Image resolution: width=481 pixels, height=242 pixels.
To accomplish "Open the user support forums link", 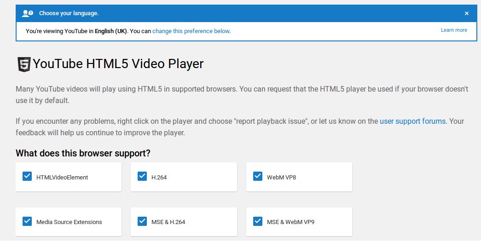I will [412, 121].
